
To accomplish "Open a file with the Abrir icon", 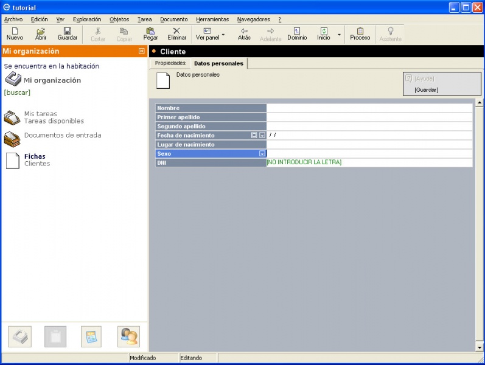I will click(41, 31).
